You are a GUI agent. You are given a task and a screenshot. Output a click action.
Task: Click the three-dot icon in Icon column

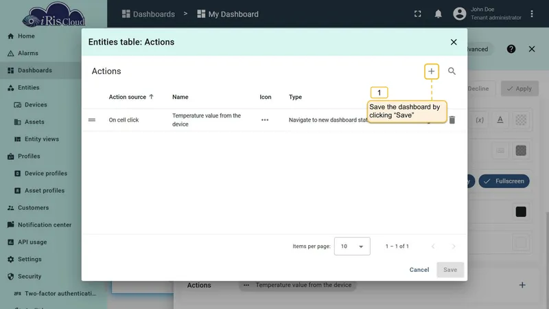coord(265,119)
